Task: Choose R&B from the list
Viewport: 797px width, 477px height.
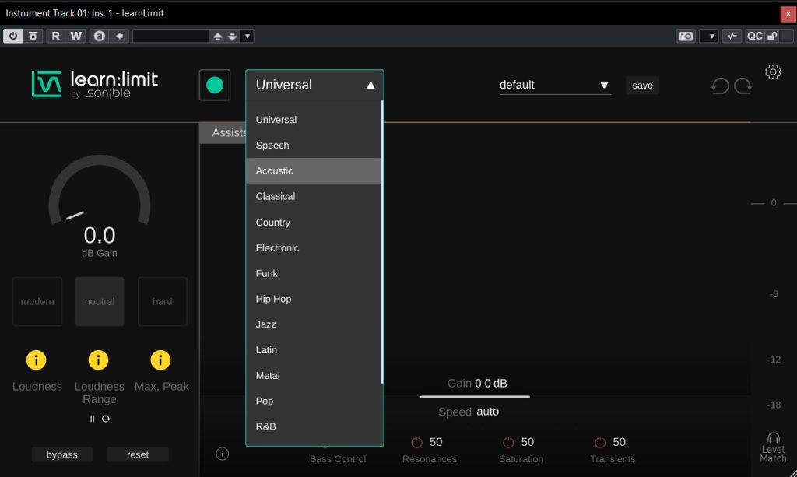Action: point(314,426)
